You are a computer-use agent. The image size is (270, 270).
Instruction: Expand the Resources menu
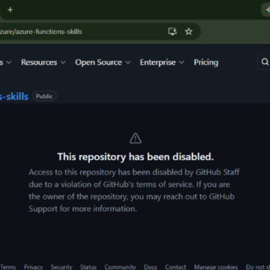[43, 62]
